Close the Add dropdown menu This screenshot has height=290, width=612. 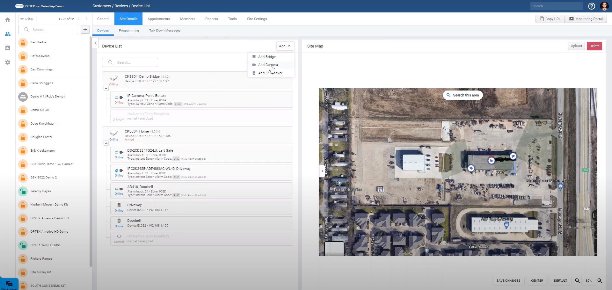coord(285,46)
